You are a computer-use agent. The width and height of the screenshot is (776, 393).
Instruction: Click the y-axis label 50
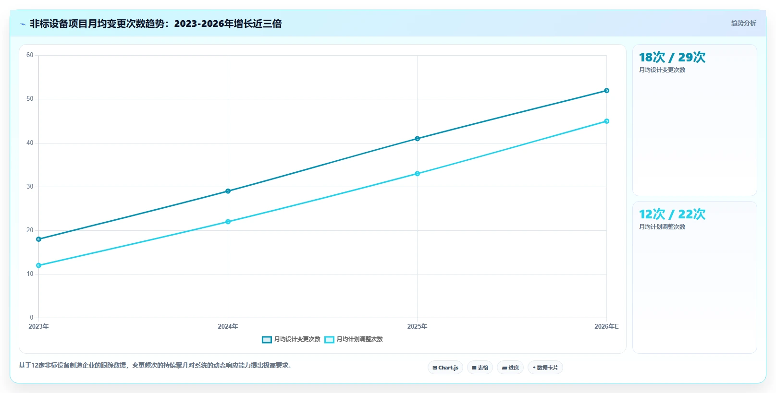tap(30, 99)
